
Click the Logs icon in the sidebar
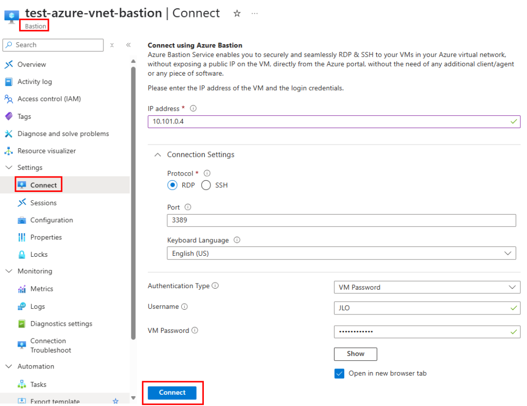click(x=22, y=306)
